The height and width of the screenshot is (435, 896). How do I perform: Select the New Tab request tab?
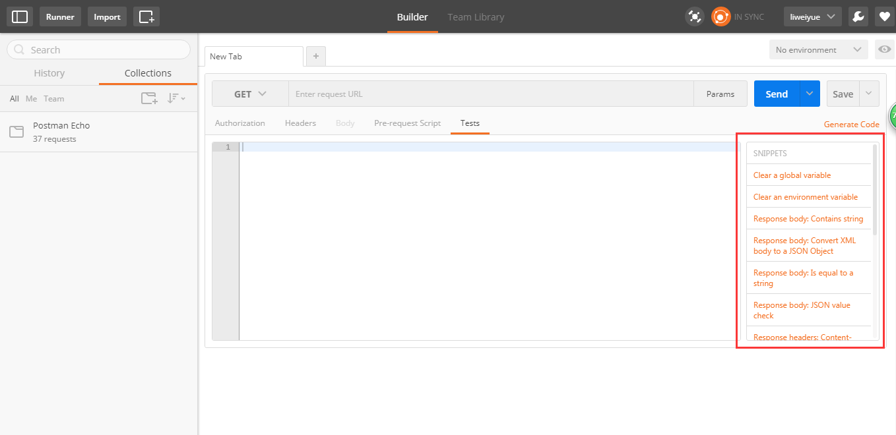pos(254,57)
